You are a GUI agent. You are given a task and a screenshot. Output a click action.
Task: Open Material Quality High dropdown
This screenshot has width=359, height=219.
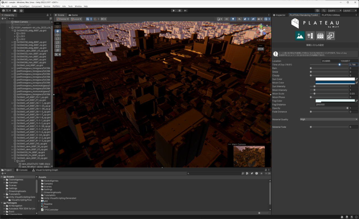point(329,119)
